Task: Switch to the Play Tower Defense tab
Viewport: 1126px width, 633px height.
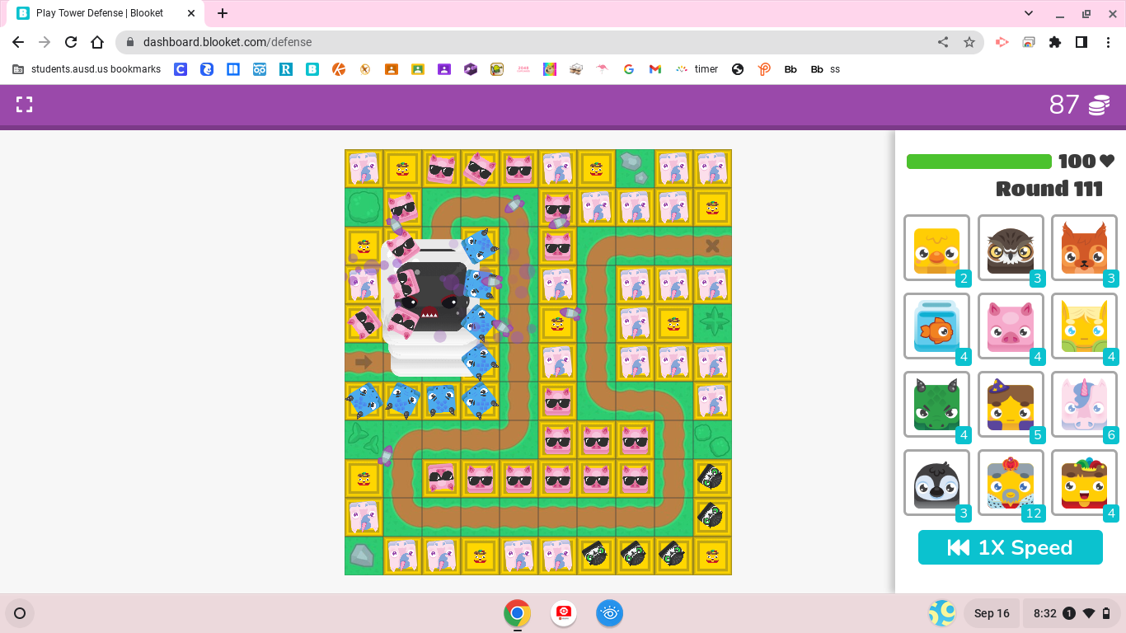Action: tap(99, 13)
